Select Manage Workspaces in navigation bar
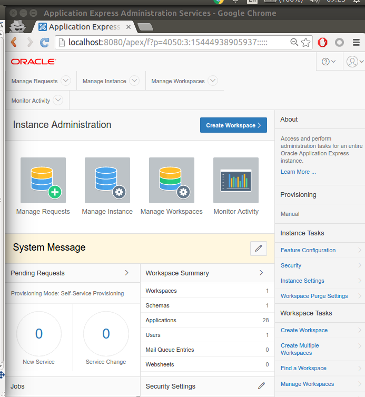The image size is (365, 397). [178, 81]
